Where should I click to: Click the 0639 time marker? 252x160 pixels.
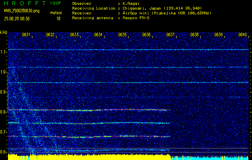(x=219, y=35)
